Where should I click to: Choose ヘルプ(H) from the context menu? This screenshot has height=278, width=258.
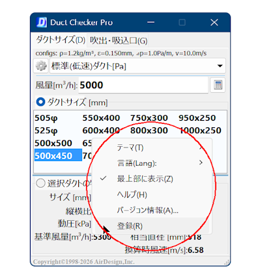tap(152, 194)
